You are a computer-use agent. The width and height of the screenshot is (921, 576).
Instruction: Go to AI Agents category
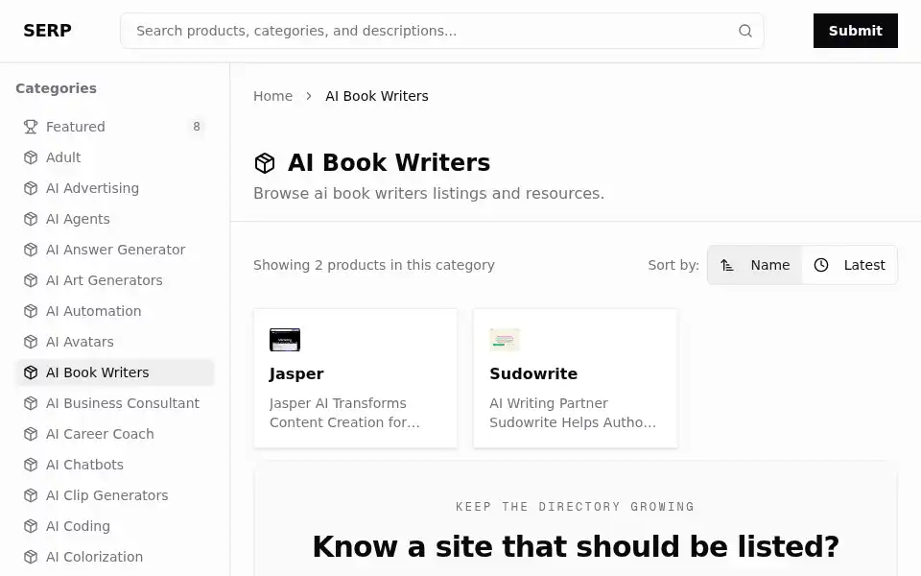pyautogui.click(x=115, y=219)
